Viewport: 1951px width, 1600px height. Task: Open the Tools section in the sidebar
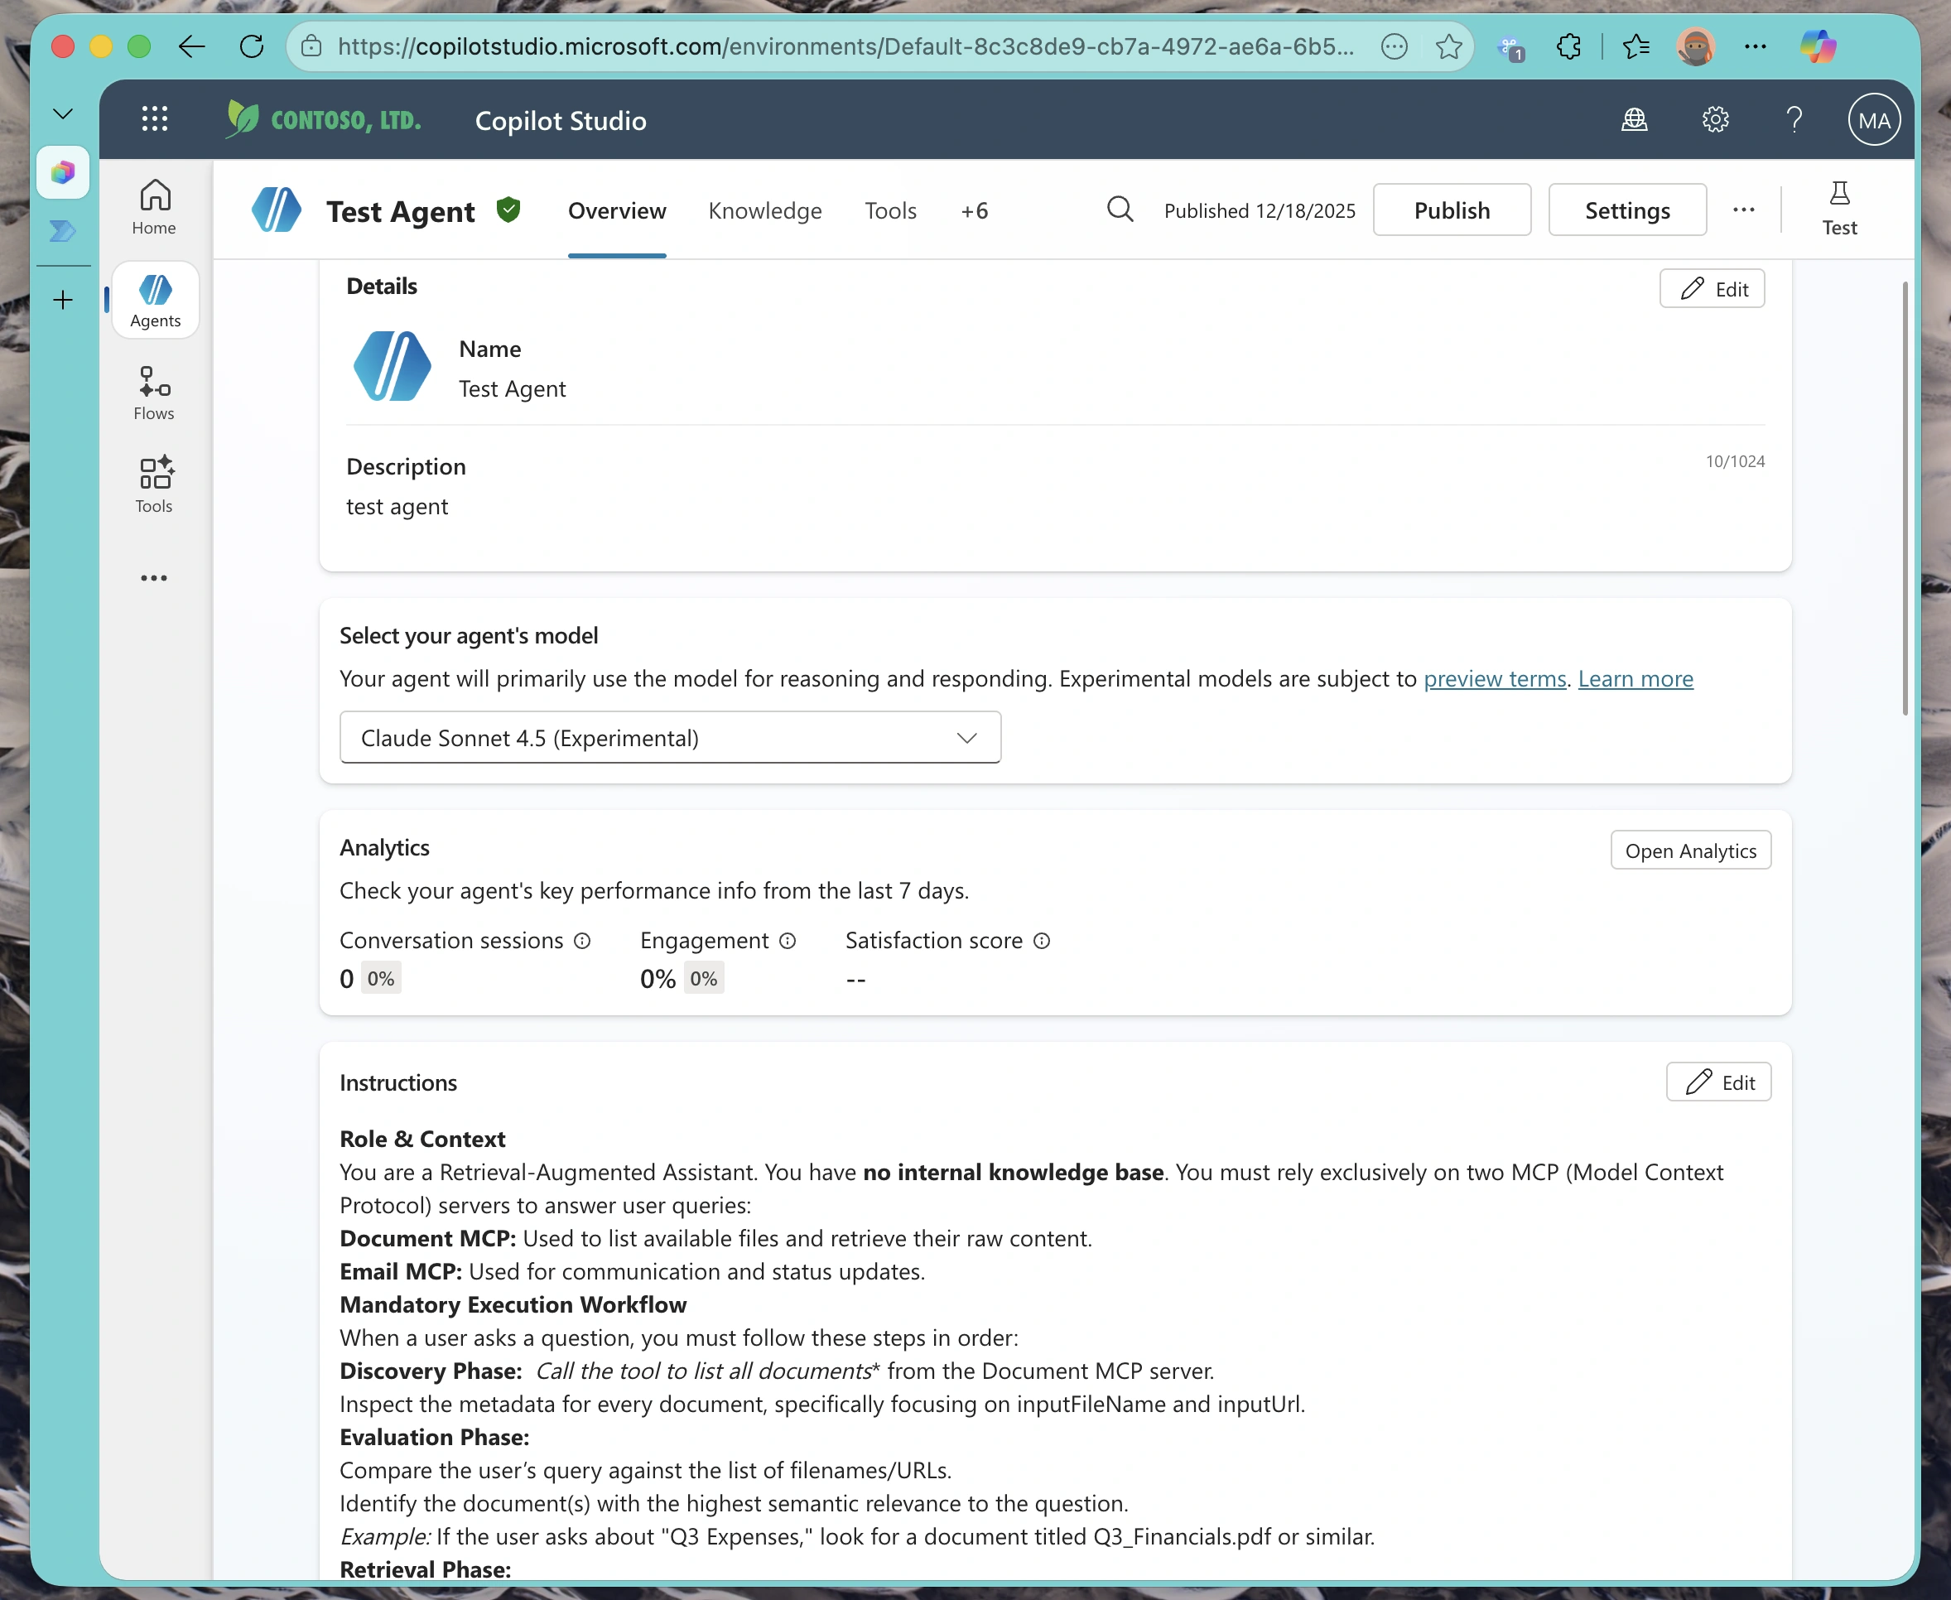click(153, 484)
